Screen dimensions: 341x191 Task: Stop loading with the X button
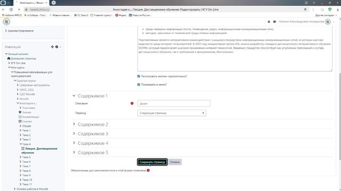[x=19, y=10]
